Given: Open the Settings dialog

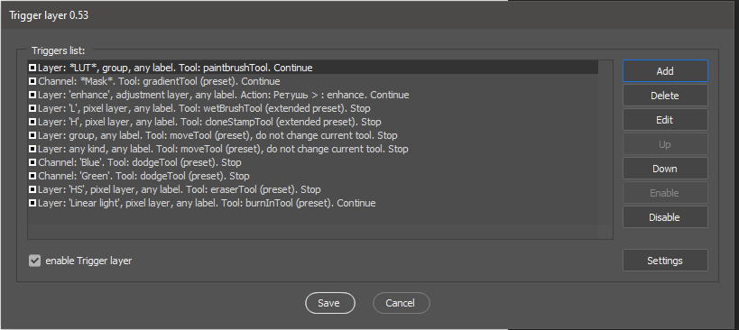Looking at the screenshot, I should 665,261.
